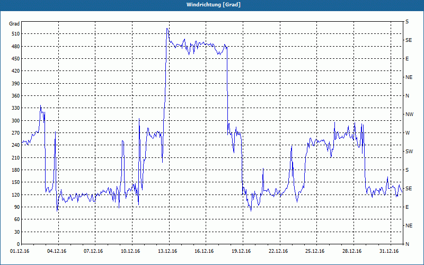Click the 13.12.16 date label
This screenshot has height=265, width=424.
[x=167, y=251]
